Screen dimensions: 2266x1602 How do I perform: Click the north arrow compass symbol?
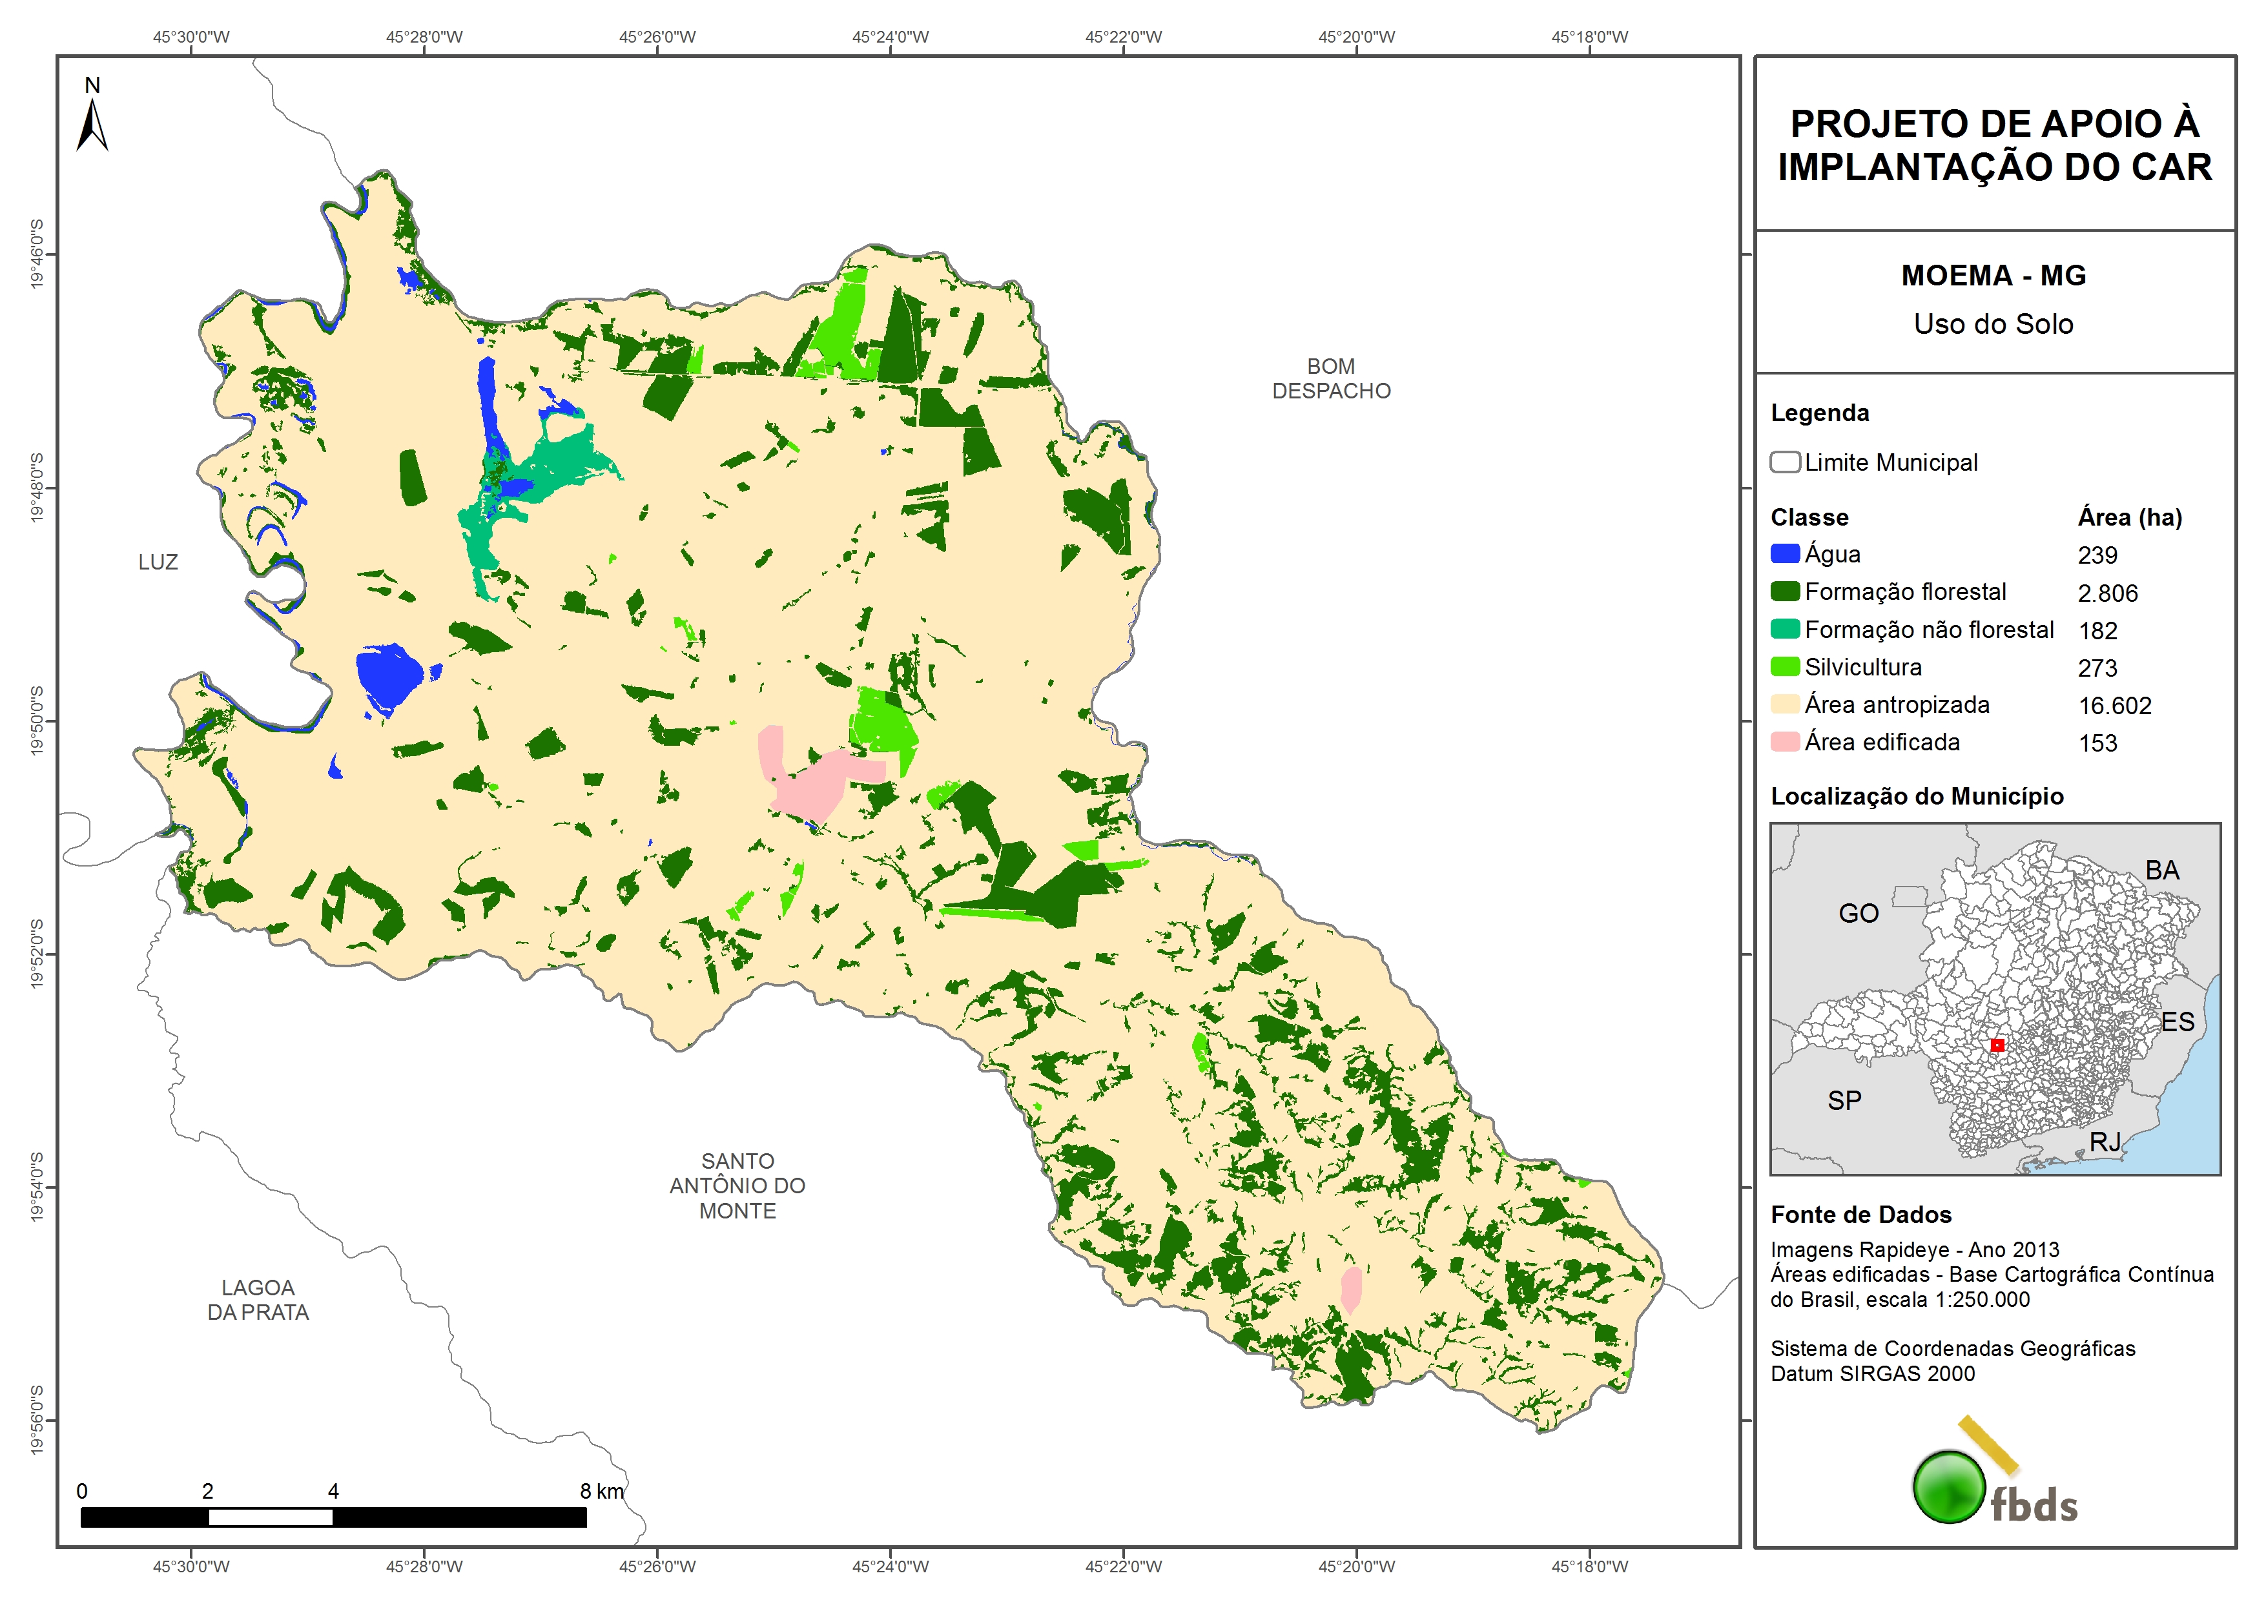92,125
